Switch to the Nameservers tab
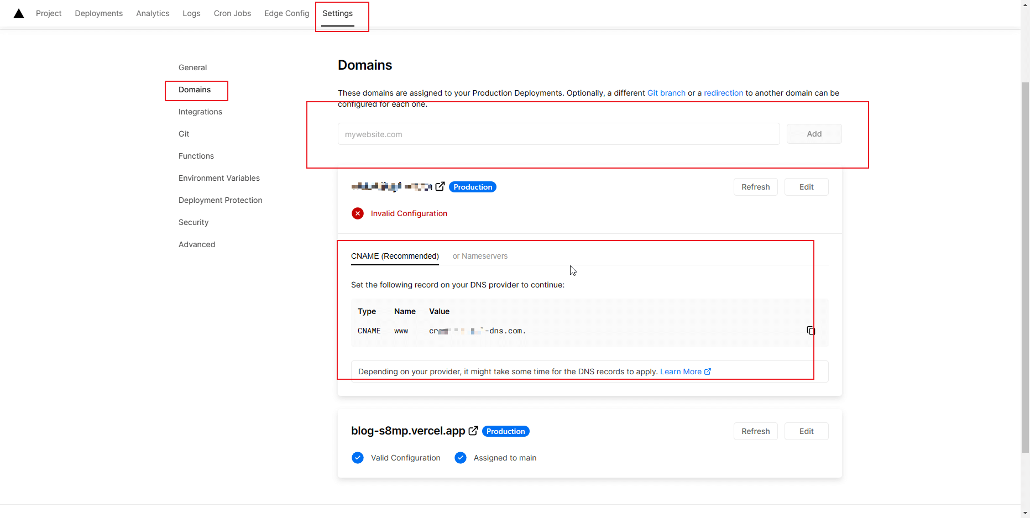 480,256
